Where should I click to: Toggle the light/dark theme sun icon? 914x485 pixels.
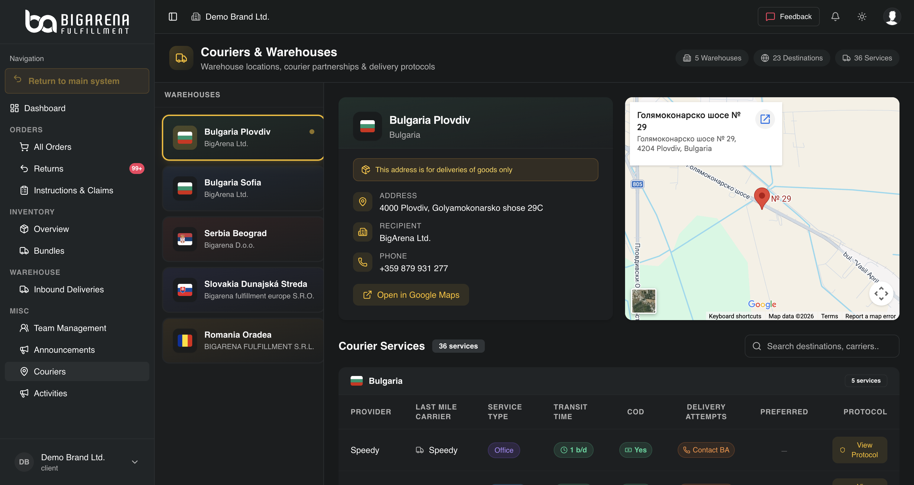pyautogui.click(x=862, y=17)
